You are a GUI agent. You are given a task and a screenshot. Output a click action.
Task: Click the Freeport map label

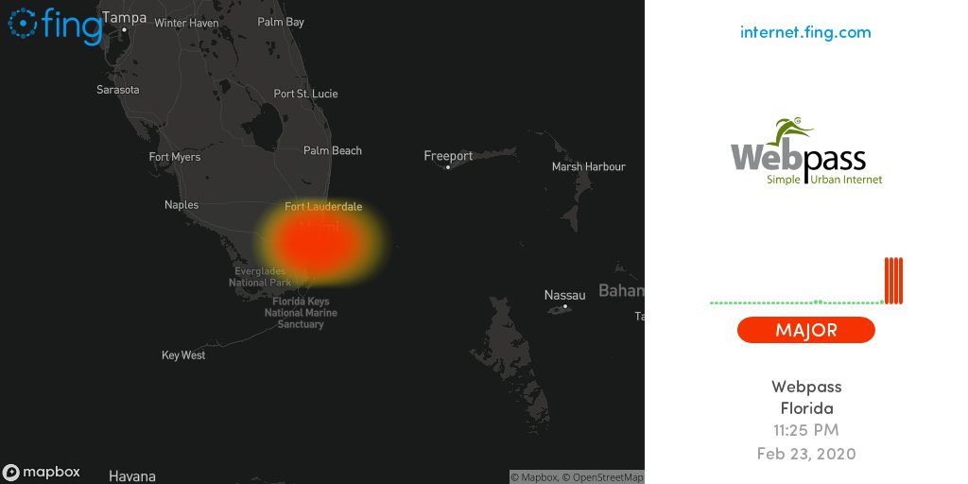448,156
